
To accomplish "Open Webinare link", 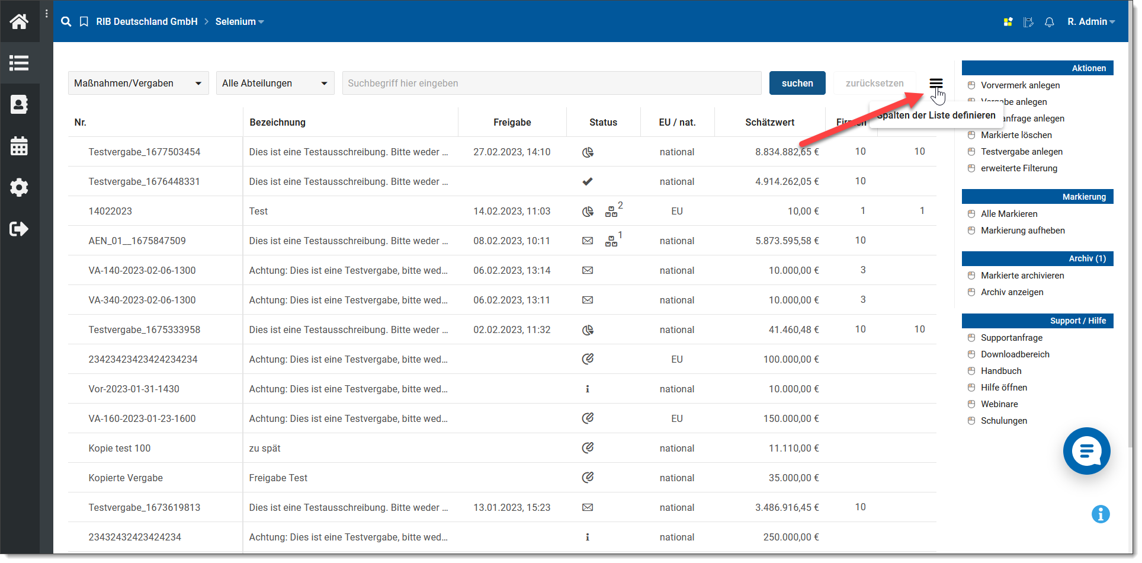I will 999,404.
